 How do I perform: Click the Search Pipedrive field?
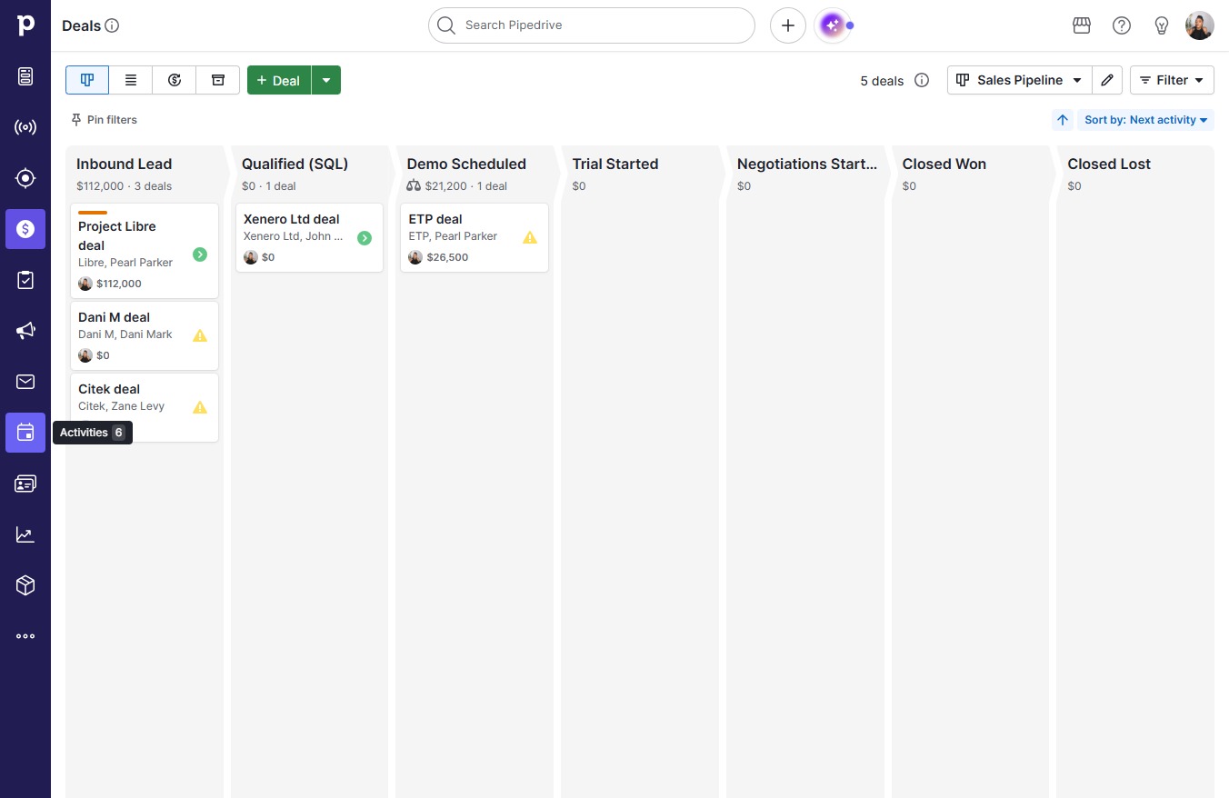592,25
